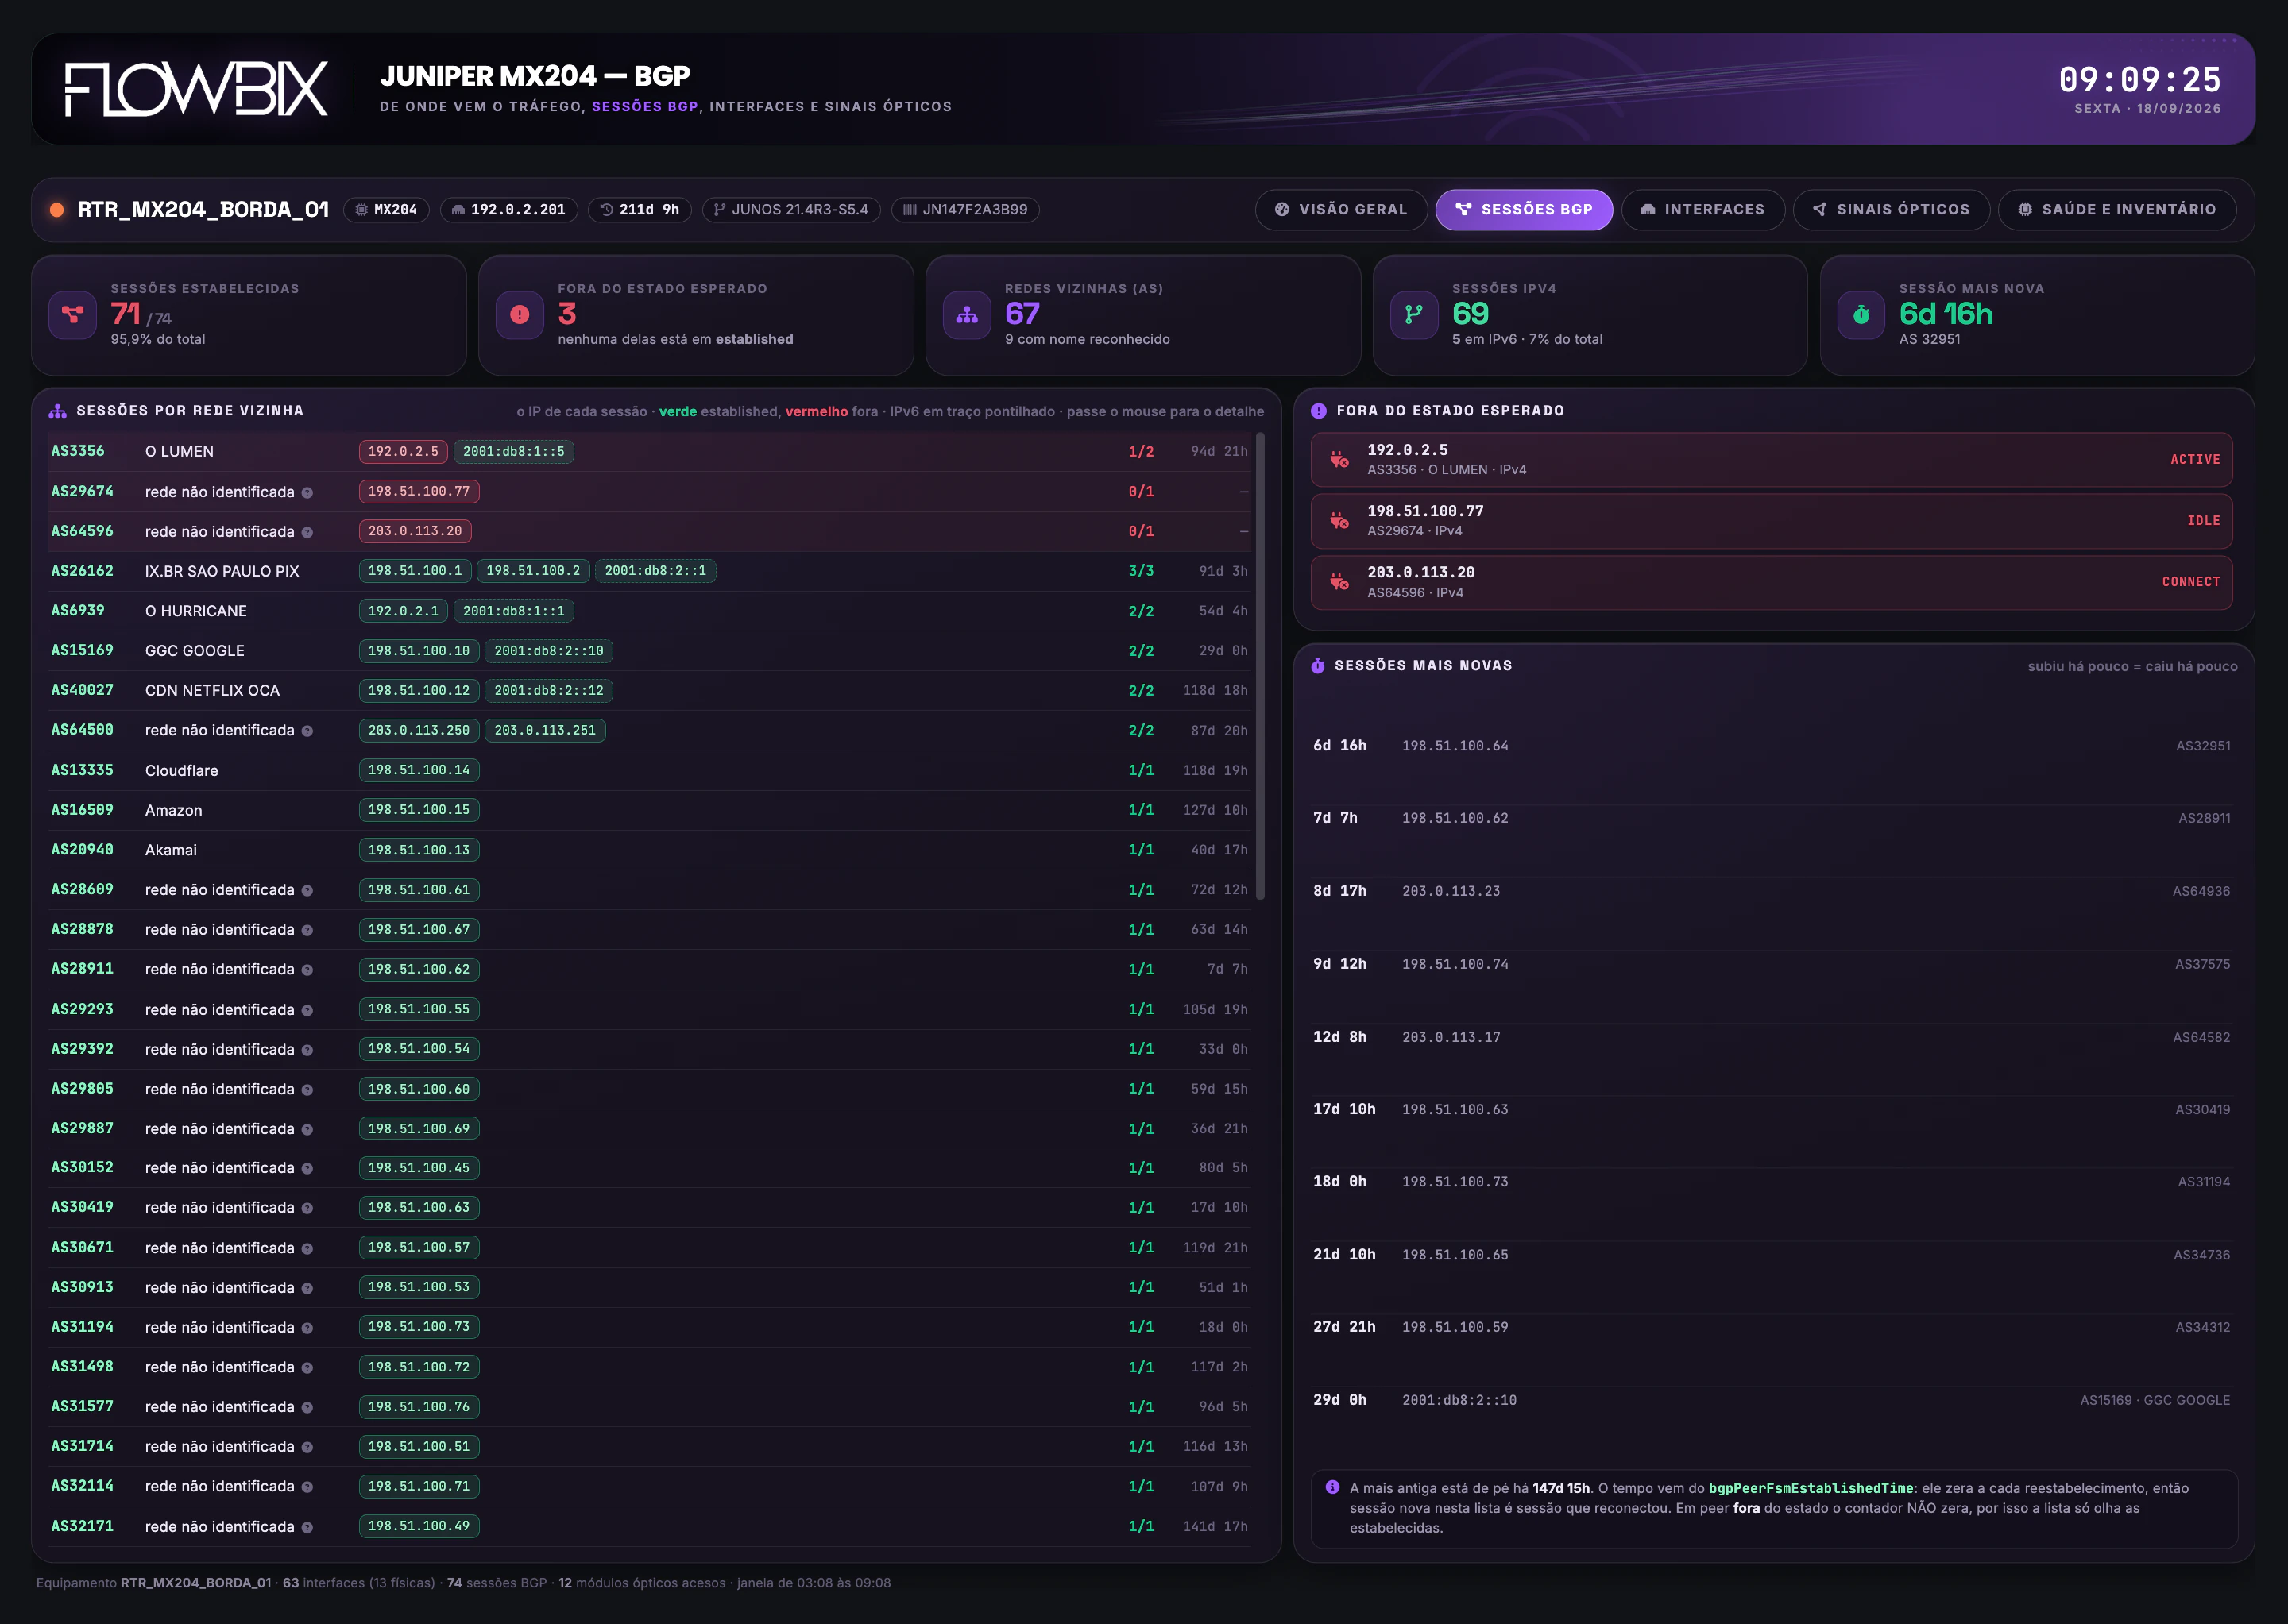Click the Sessões Estabelecidas card icon

point(73,314)
